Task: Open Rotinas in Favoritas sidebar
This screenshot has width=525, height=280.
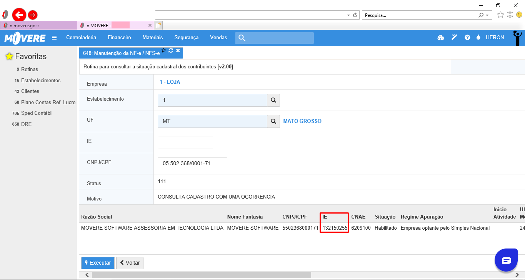Action: [x=30, y=70]
